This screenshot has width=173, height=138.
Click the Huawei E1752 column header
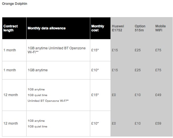tap(117, 28)
